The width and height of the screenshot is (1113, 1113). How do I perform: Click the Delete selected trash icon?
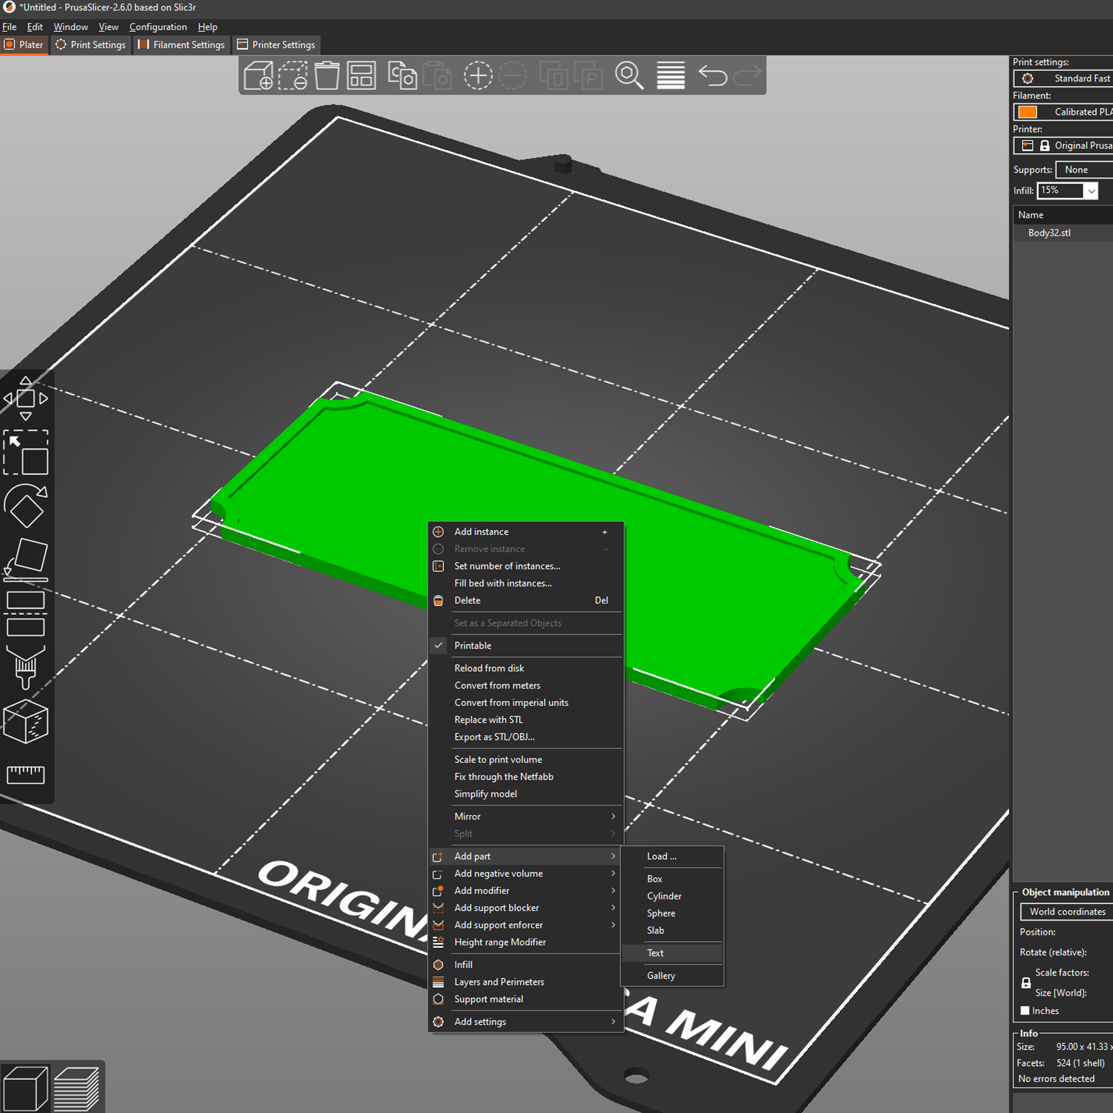(327, 76)
